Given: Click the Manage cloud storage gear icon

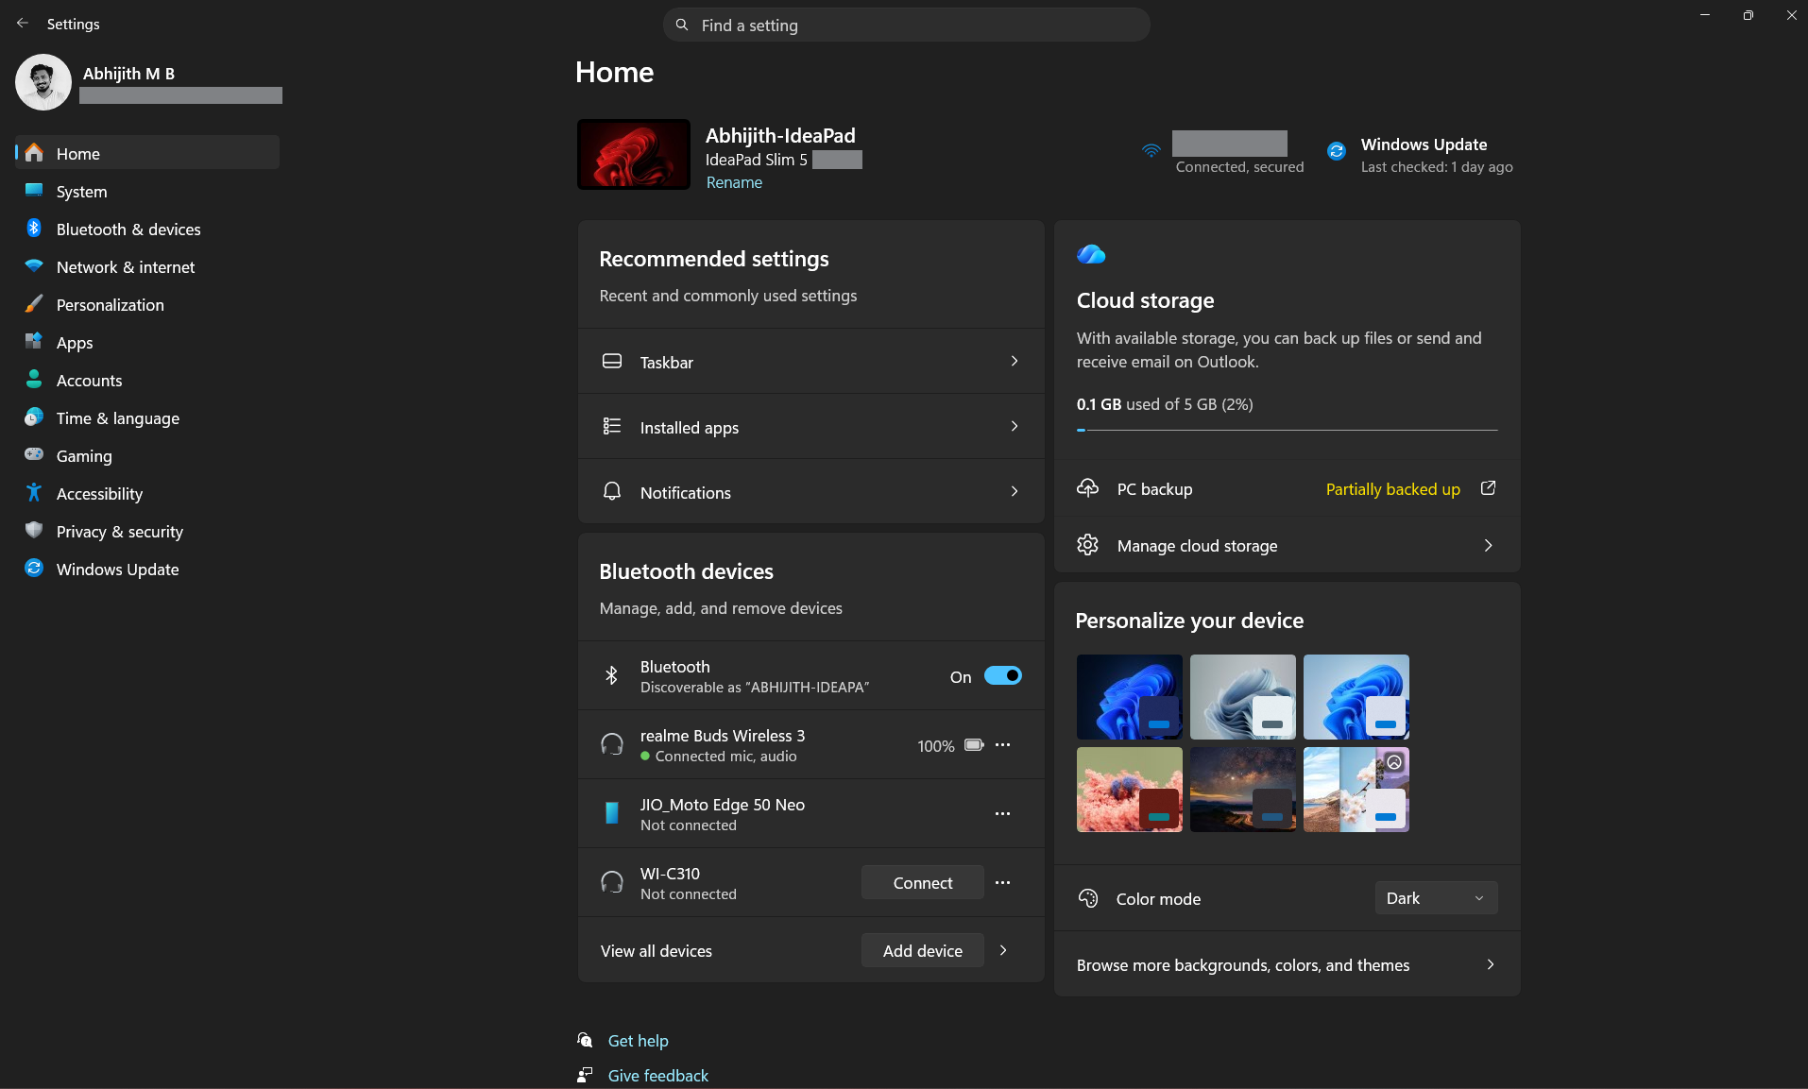Looking at the screenshot, I should tap(1087, 545).
